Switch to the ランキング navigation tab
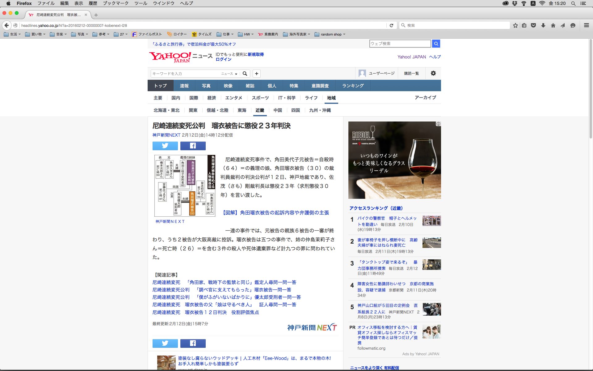The width and height of the screenshot is (593, 371). 353,86
